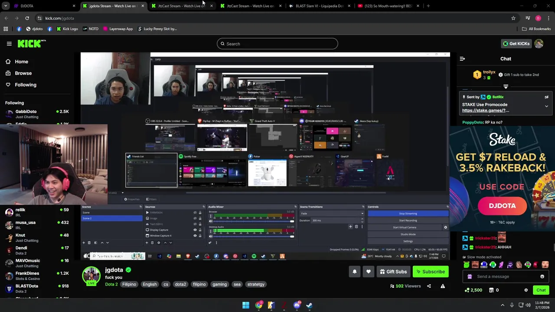Open the All Bookmarks folder
The width and height of the screenshot is (555, 312).
pos(536,29)
